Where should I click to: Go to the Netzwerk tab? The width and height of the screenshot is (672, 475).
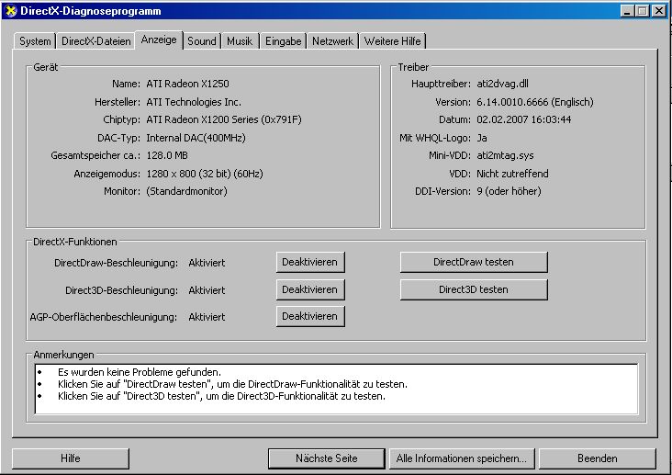(x=332, y=41)
